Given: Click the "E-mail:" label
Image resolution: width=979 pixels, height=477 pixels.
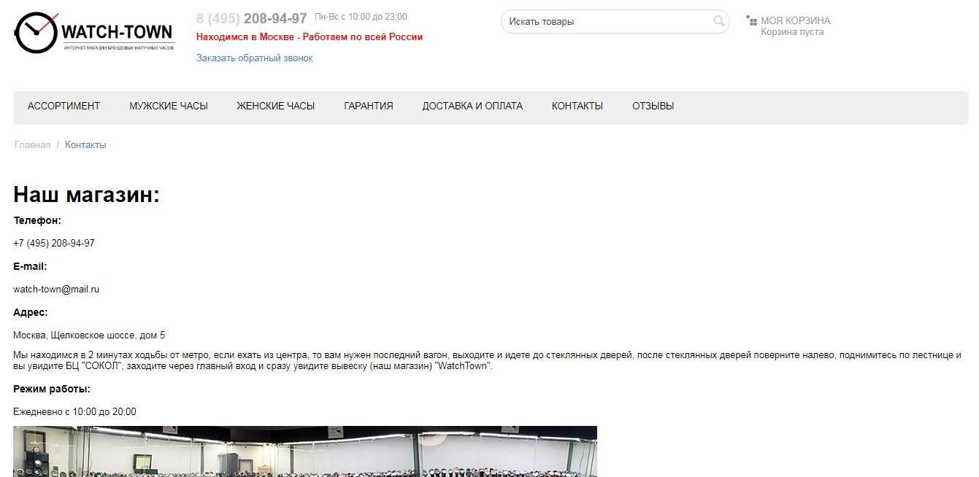Looking at the screenshot, I should click(30, 267).
